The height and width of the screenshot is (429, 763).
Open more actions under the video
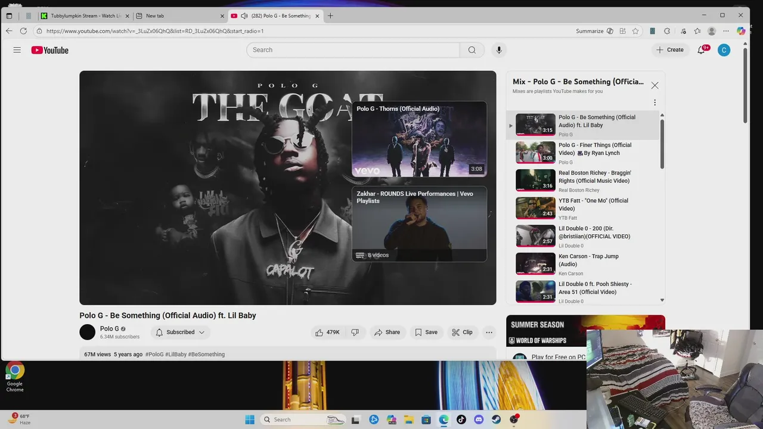pos(489,332)
